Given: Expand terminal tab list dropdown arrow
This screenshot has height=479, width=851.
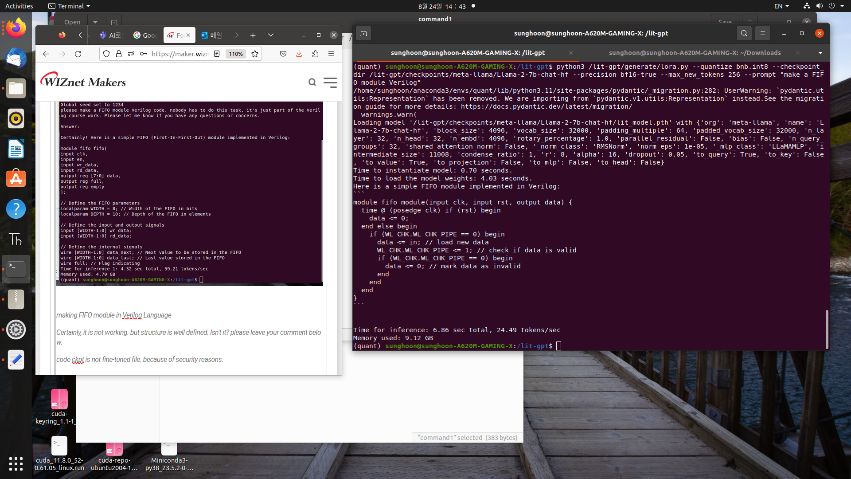Looking at the screenshot, I should click(820, 53).
